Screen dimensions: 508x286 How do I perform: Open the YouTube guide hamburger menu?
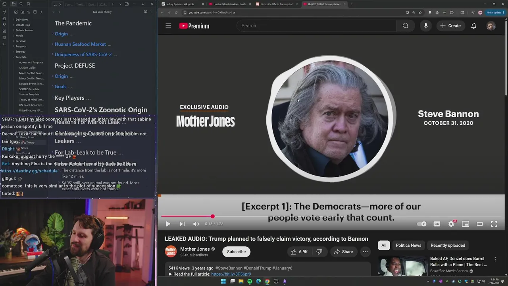click(x=168, y=26)
